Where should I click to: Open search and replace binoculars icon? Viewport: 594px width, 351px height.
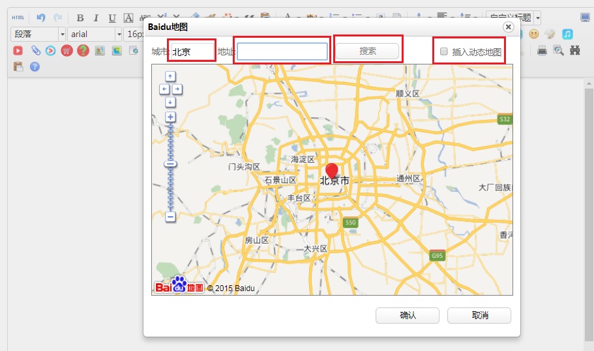pos(575,50)
